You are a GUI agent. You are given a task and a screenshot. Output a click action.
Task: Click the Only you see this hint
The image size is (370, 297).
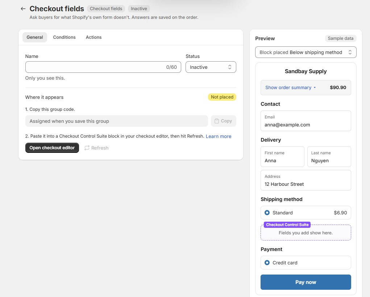pos(45,78)
